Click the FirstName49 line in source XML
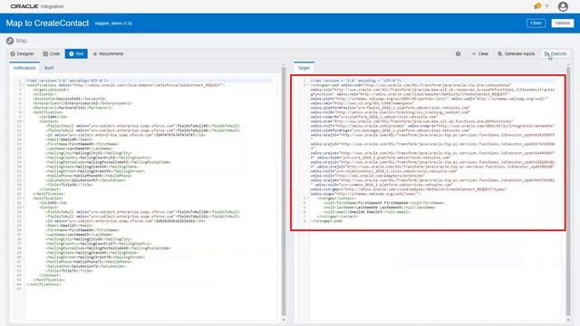This screenshot has width=580, height=326. 82,144
